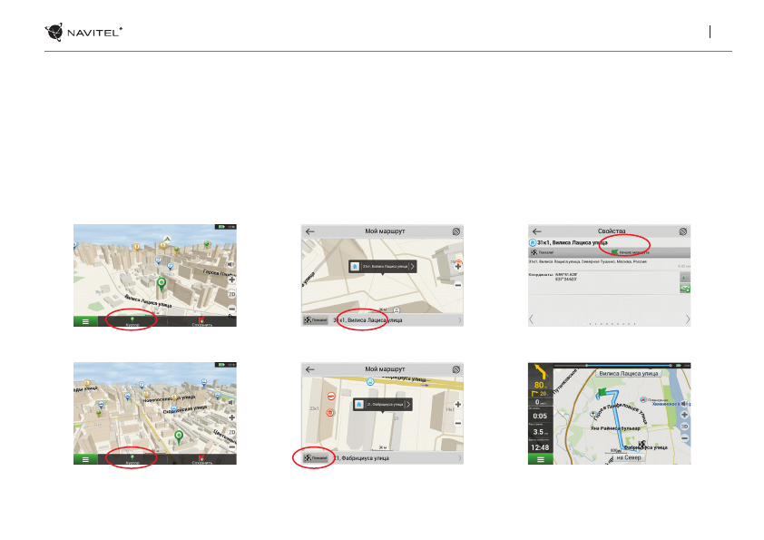Switch Вилиса Лациса 3D map to 2D
The height and width of the screenshot is (540, 764).
232,294
